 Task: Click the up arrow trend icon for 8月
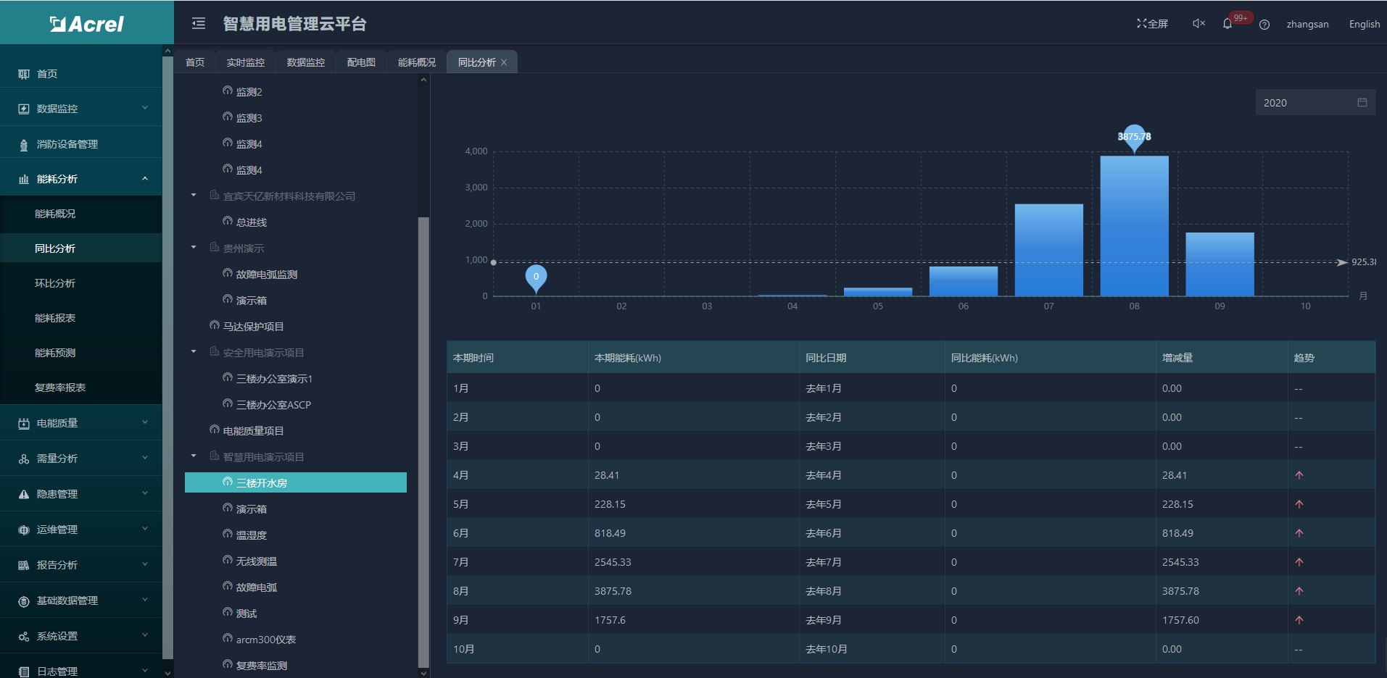[x=1299, y=591]
